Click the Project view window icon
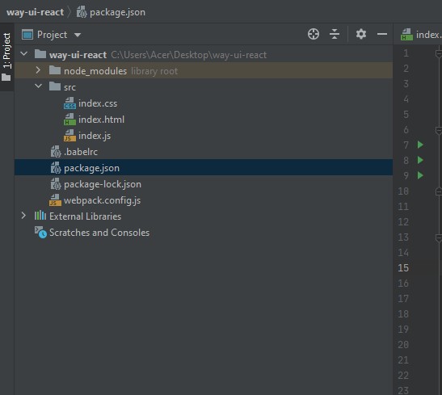Screen dimensions: 442x395 click(x=27, y=35)
